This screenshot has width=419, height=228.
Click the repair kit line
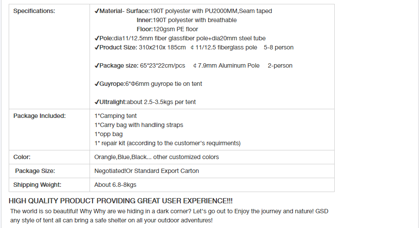167,143
